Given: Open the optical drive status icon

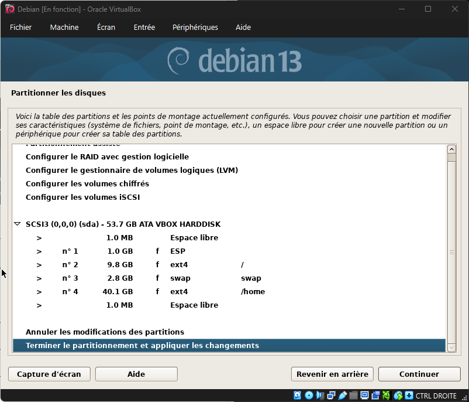Looking at the screenshot, I should 309,396.
